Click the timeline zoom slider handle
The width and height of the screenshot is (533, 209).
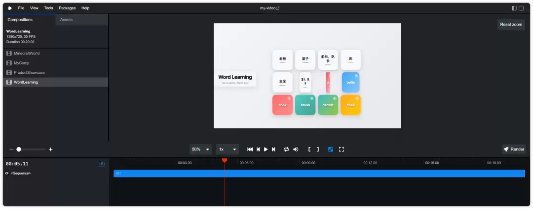[x=19, y=149]
